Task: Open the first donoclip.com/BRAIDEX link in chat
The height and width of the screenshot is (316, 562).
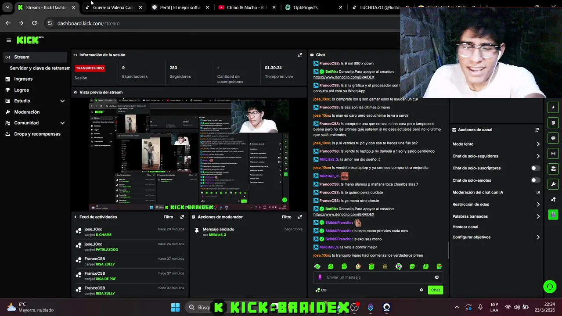Action: (x=344, y=77)
